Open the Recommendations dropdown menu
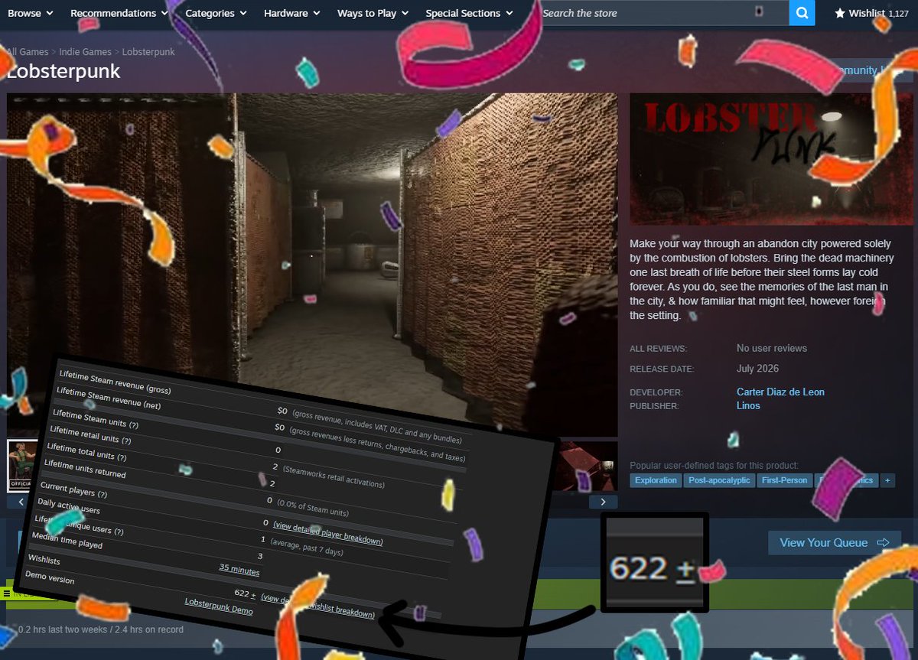The image size is (918, 660). tap(120, 13)
